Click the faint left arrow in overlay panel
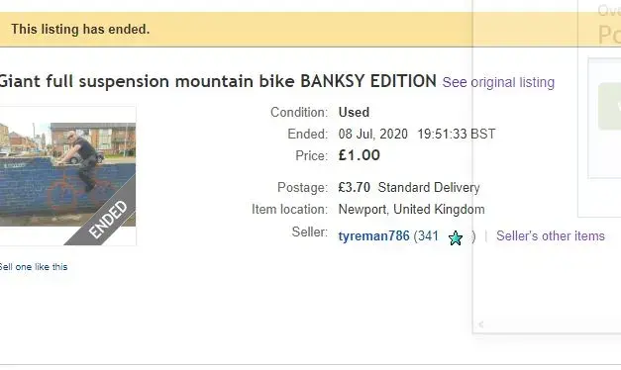 (481, 324)
